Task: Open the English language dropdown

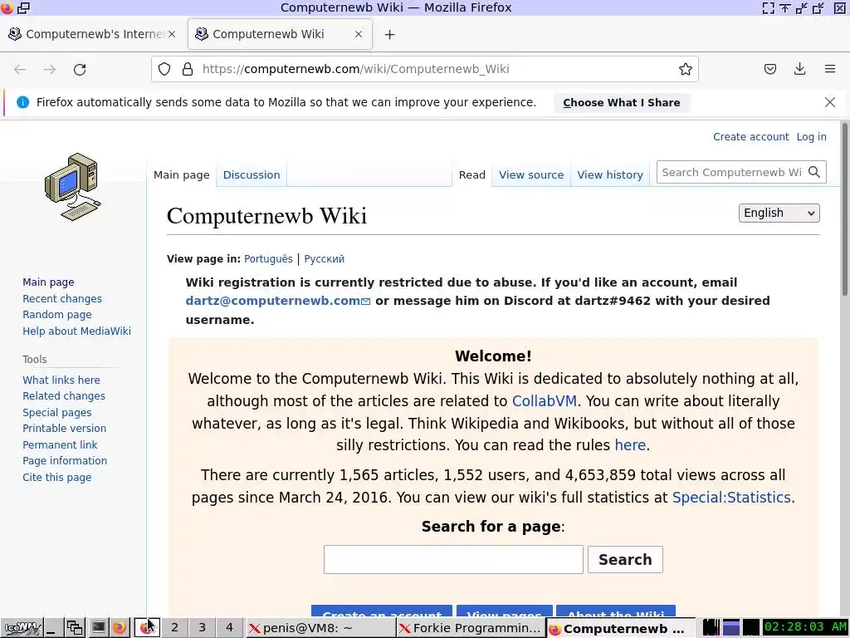Action: click(x=779, y=213)
